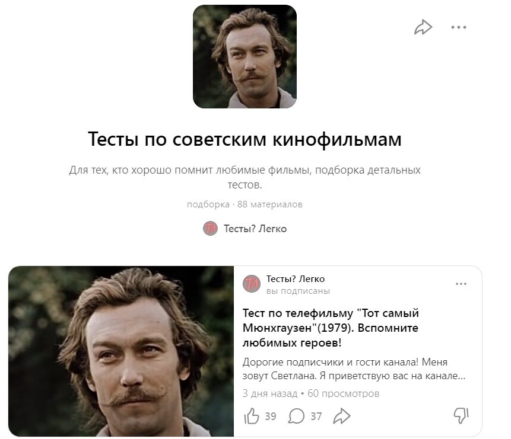Screen dimensions: 511x439
Task: Click the 88 материалов collection info text
Action: click(270, 204)
